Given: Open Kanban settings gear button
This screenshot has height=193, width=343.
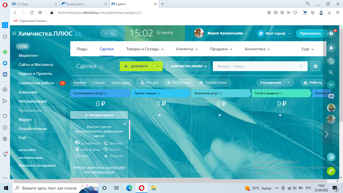Looking at the screenshot, I should click(316, 66).
